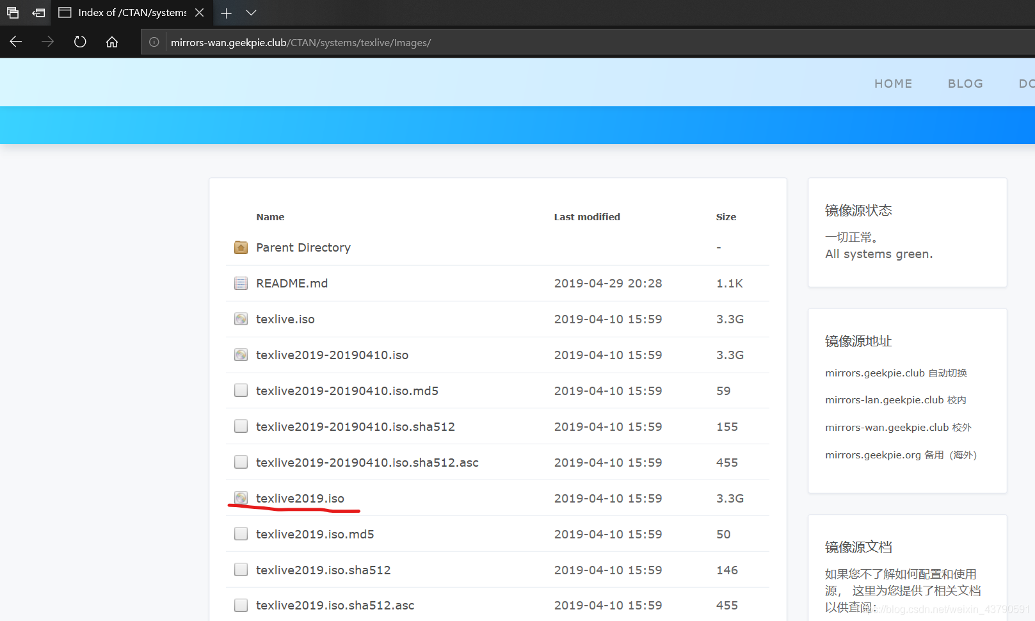The image size is (1035, 621).
Task: Click 镜像源地址 heading
Action: point(858,341)
